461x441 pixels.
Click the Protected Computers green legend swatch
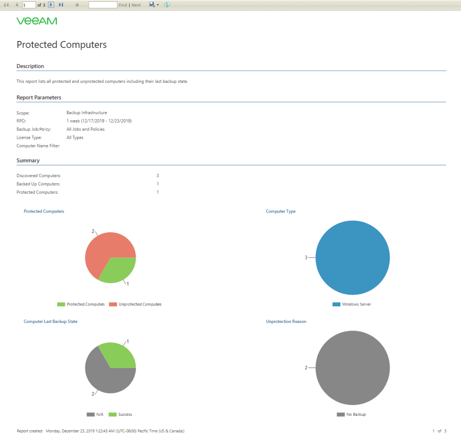tap(61, 304)
